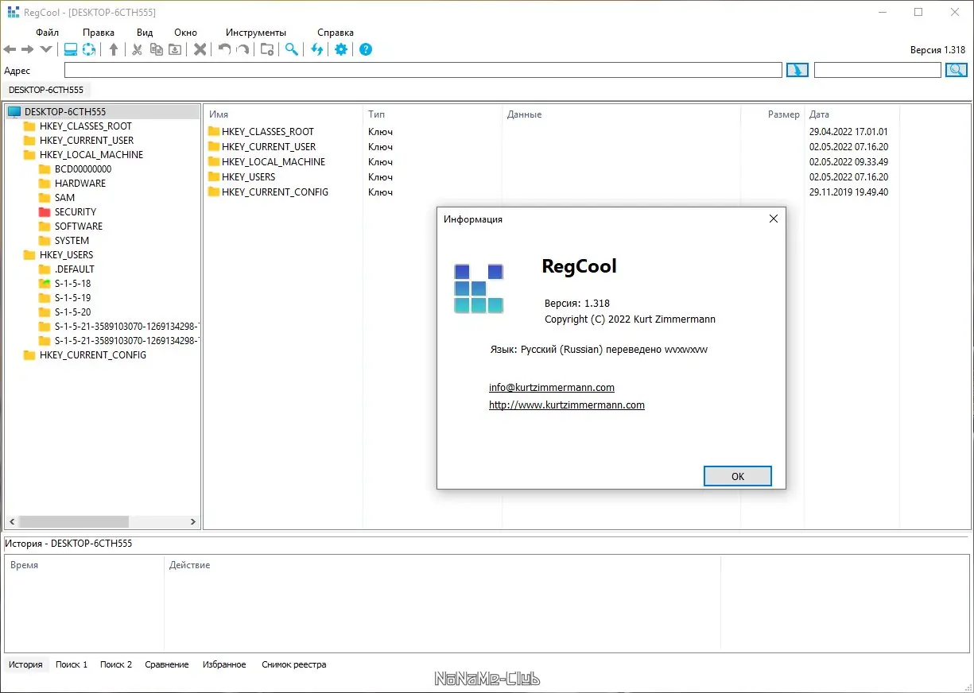Click the scissors Cut icon
974x693 pixels.
click(137, 49)
